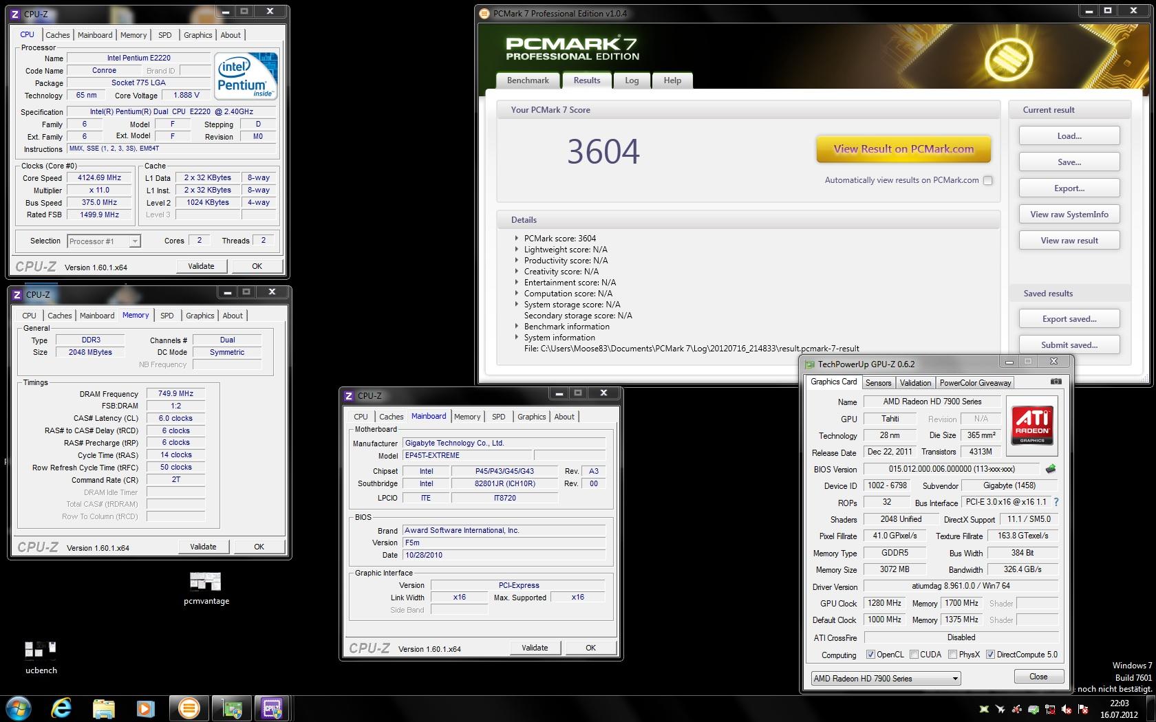This screenshot has height=722, width=1156.
Task: Switch to PCMark 7 orange taskbar icon
Action: 188,708
